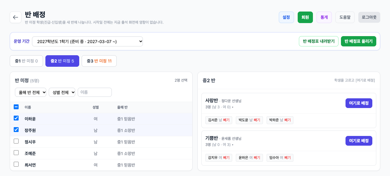
Task: Focus the 이름 search field
Action: tap(95, 92)
